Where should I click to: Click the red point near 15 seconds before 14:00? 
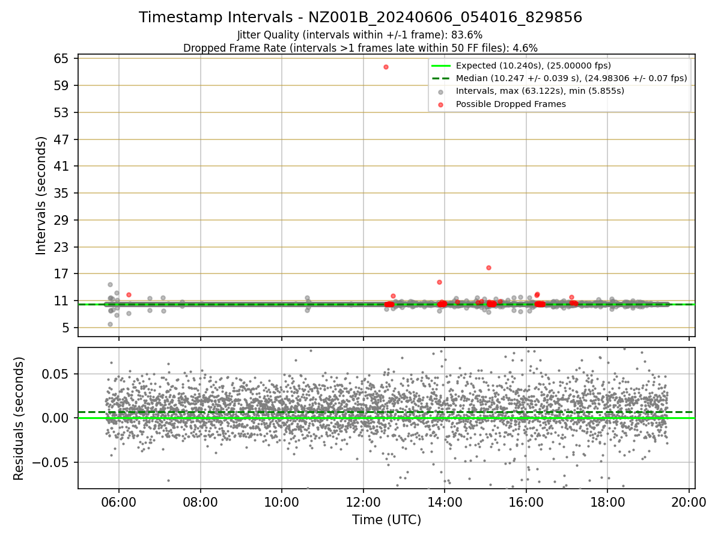(439, 282)
